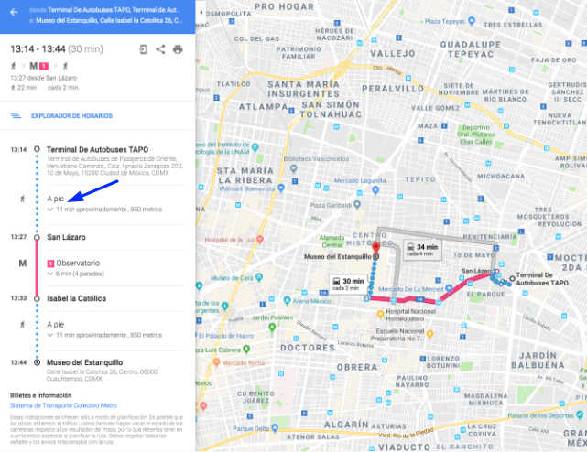Click the red destination pin on map

375,248
